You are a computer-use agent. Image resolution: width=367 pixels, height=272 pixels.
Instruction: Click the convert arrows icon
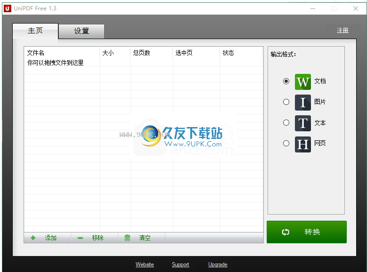pyautogui.click(x=285, y=232)
